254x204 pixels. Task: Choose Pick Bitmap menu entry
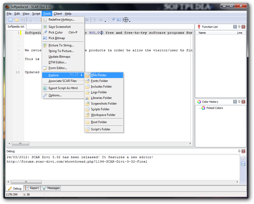tap(63, 38)
